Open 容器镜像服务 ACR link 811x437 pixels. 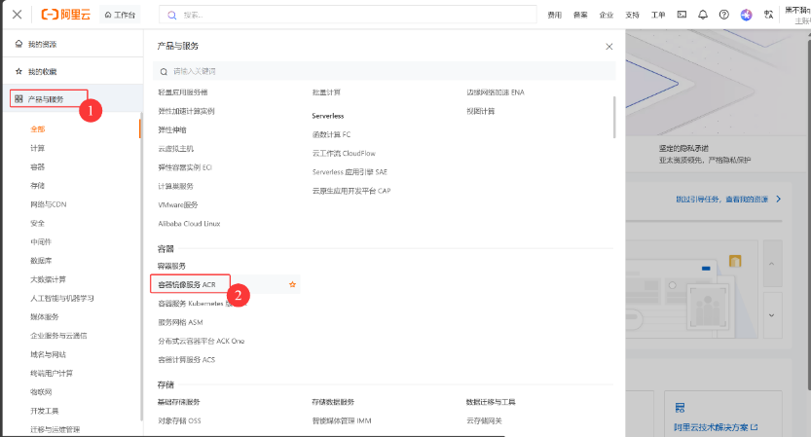click(x=187, y=285)
